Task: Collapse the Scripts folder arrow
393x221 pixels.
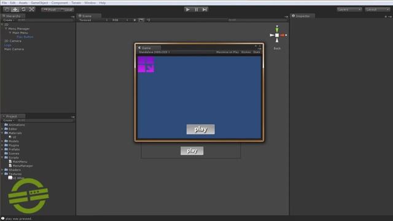Action: [x=2, y=157]
